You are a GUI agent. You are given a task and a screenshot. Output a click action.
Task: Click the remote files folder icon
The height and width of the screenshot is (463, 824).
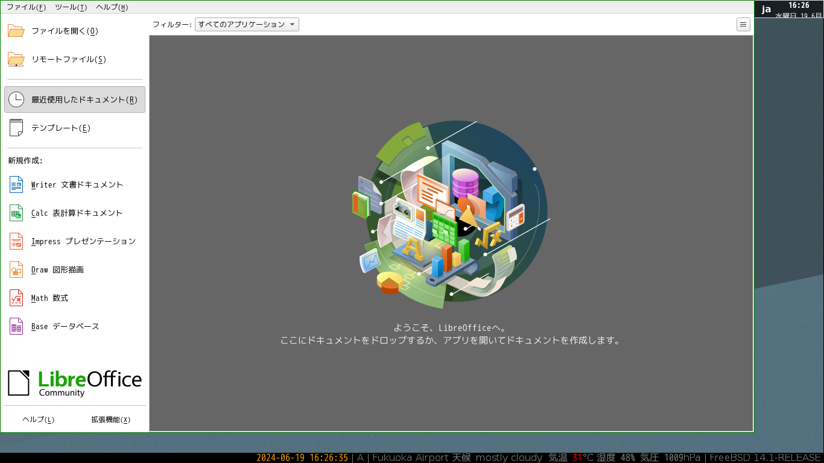(16, 59)
